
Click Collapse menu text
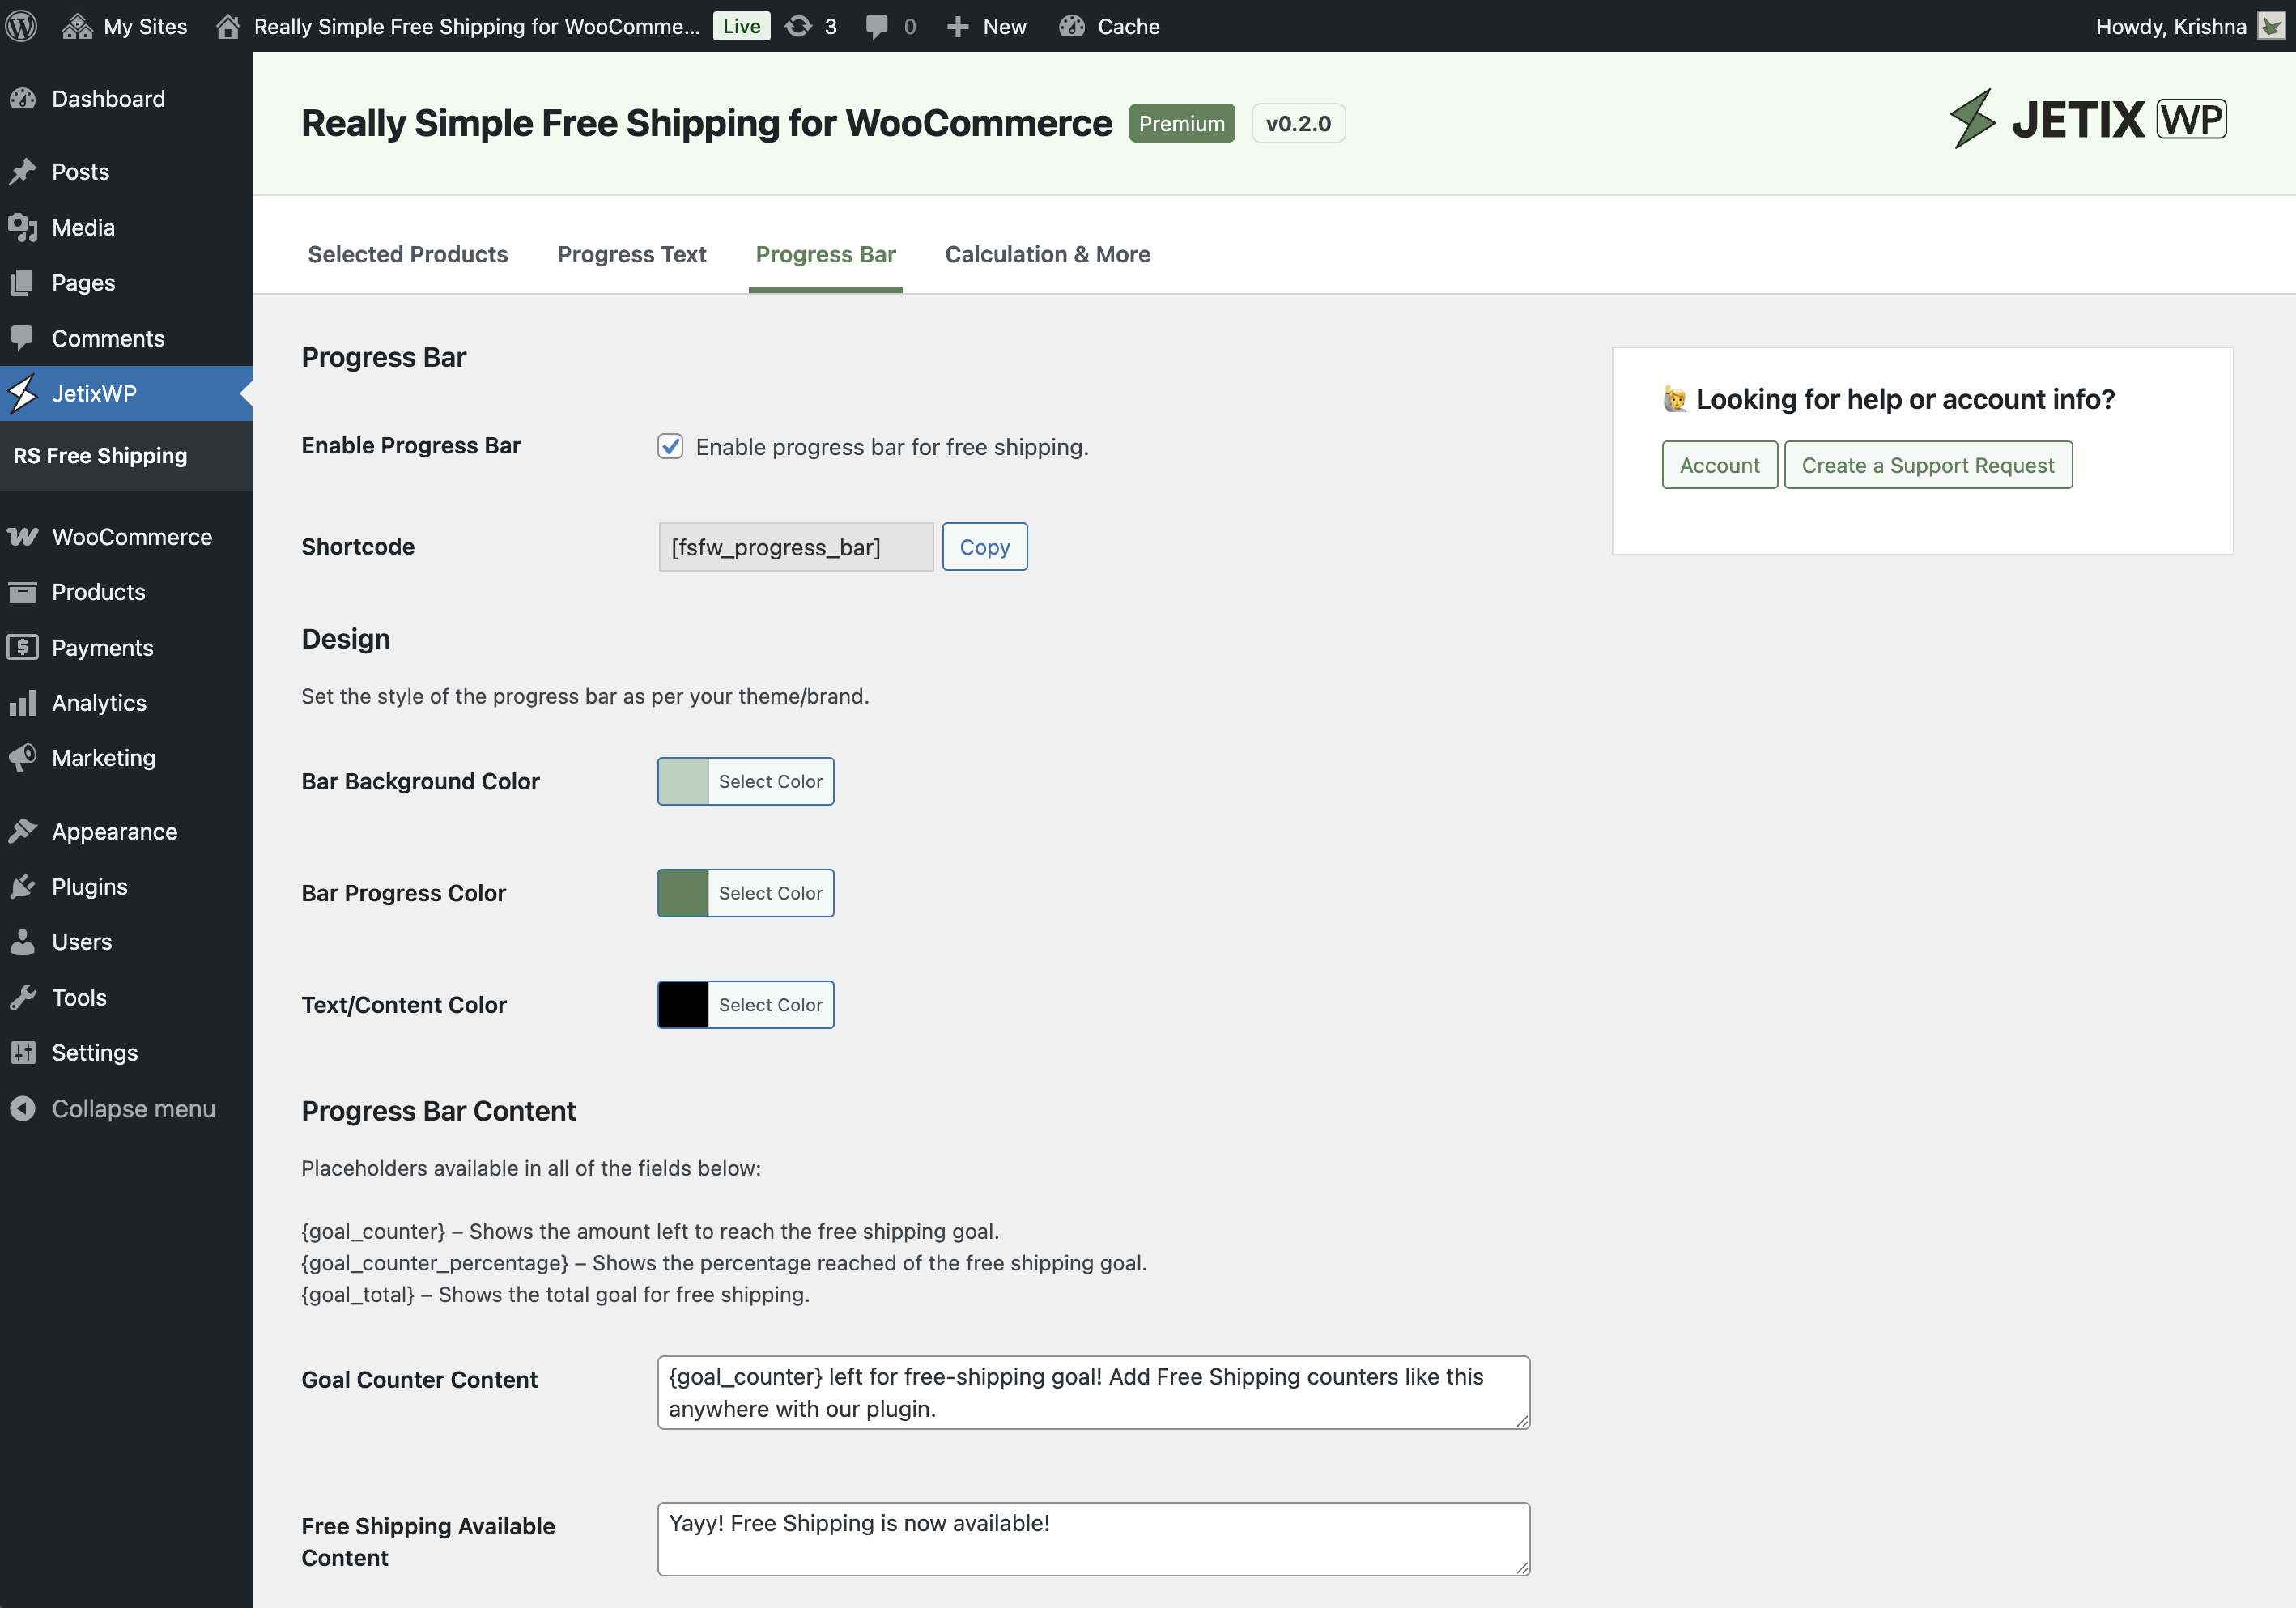pyautogui.click(x=133, y=1108)
